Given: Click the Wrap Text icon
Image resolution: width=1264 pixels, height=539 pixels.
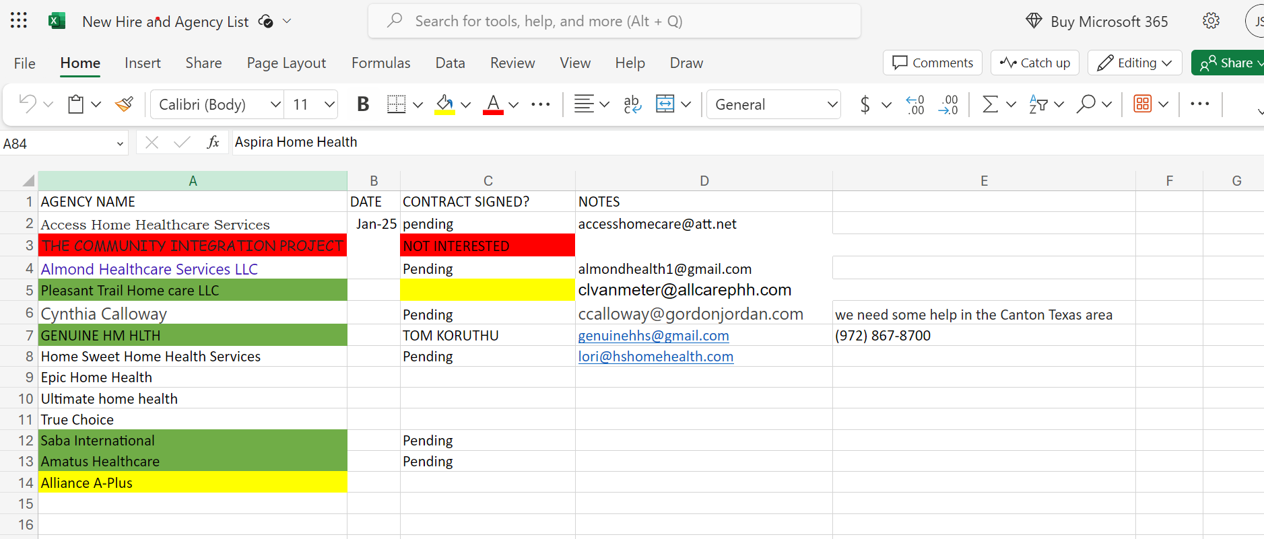Looking at the screenshot, I should pos(632,104).
